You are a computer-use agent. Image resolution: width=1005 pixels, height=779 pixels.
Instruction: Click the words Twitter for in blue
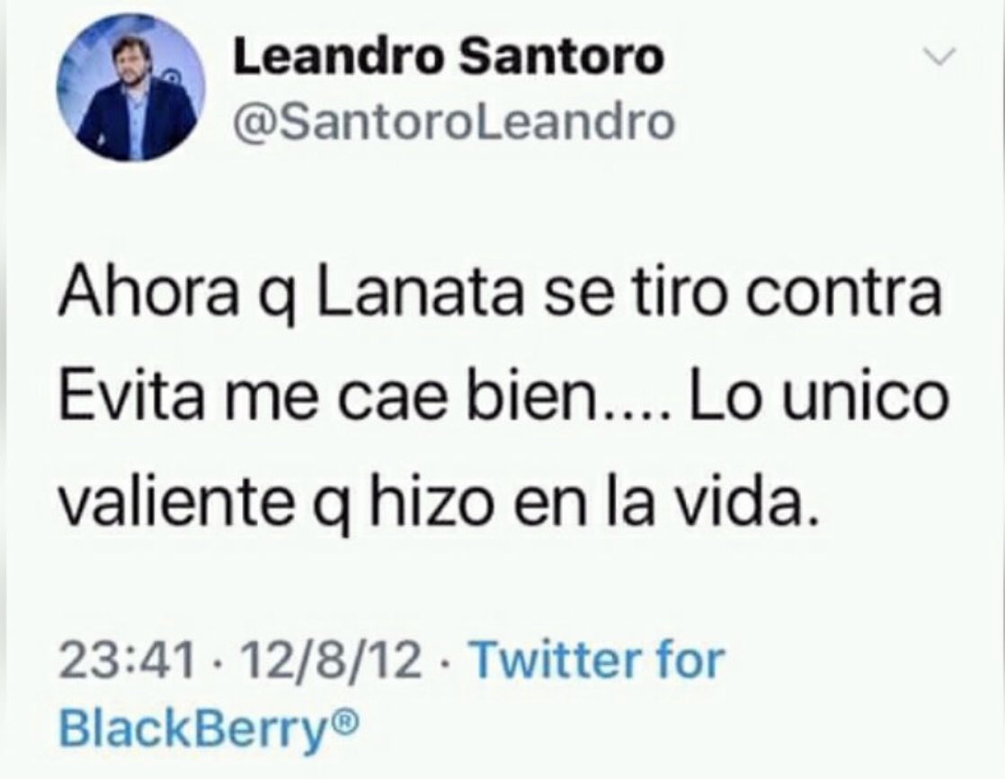click(598, 659)
